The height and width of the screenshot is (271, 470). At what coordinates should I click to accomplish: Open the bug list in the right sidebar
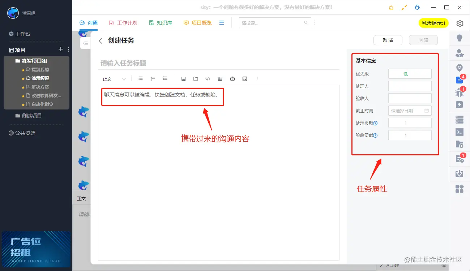[x=460, y=93]
